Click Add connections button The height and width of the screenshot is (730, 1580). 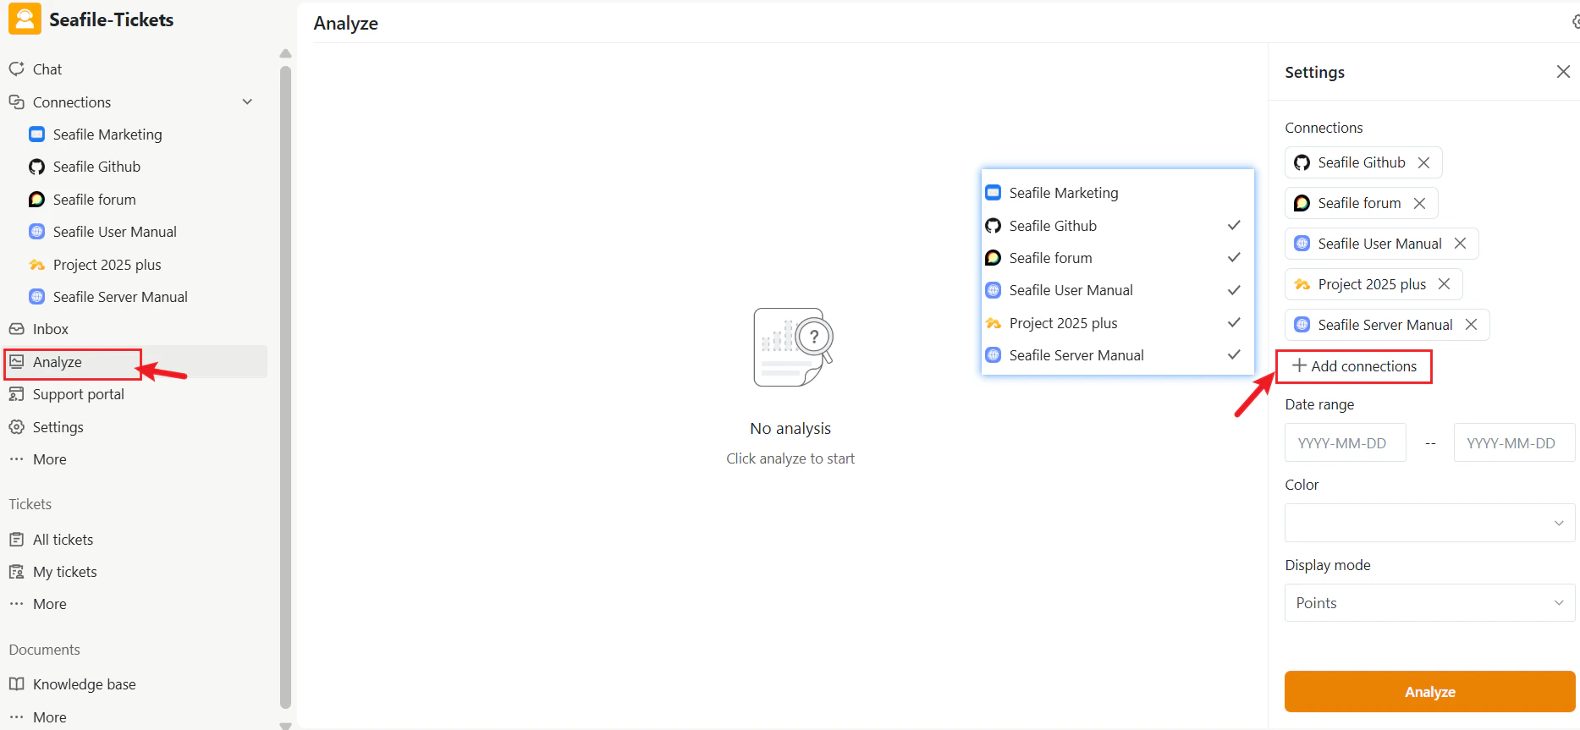[x=1354, y=366]
